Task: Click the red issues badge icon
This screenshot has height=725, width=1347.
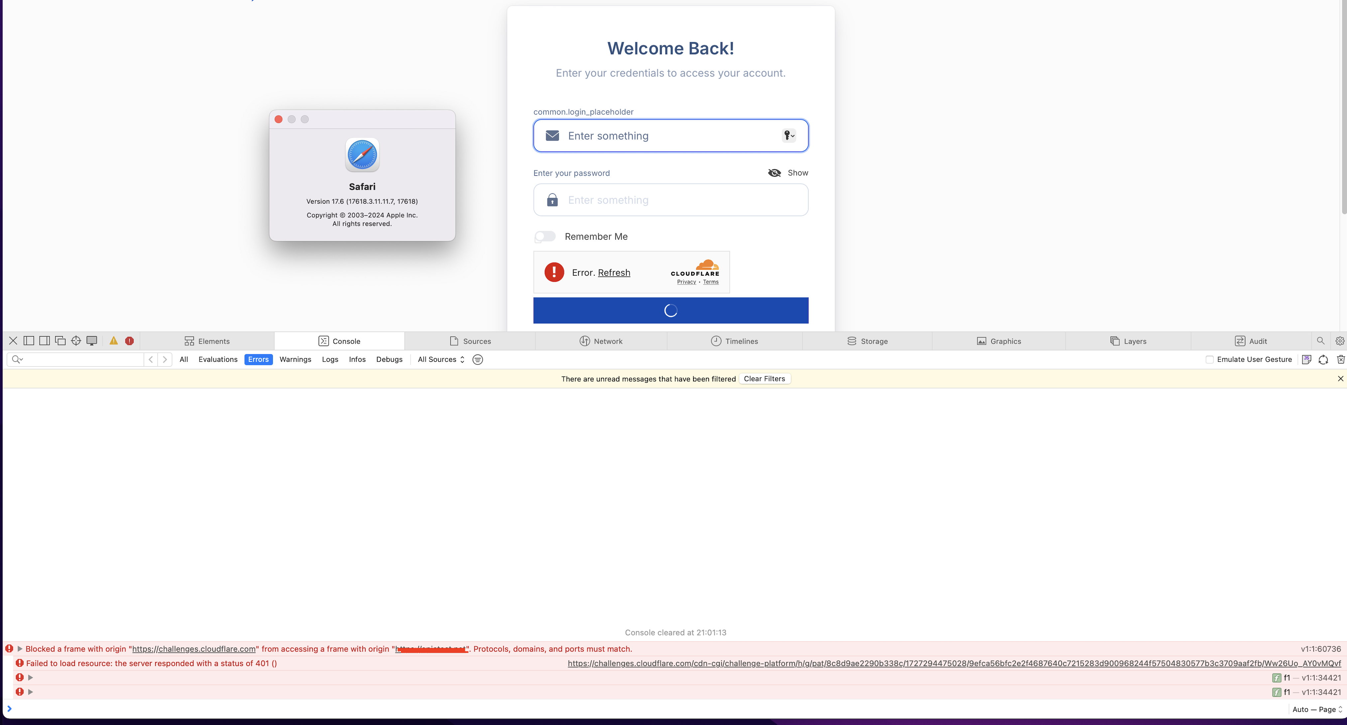Action: point(130,340)
